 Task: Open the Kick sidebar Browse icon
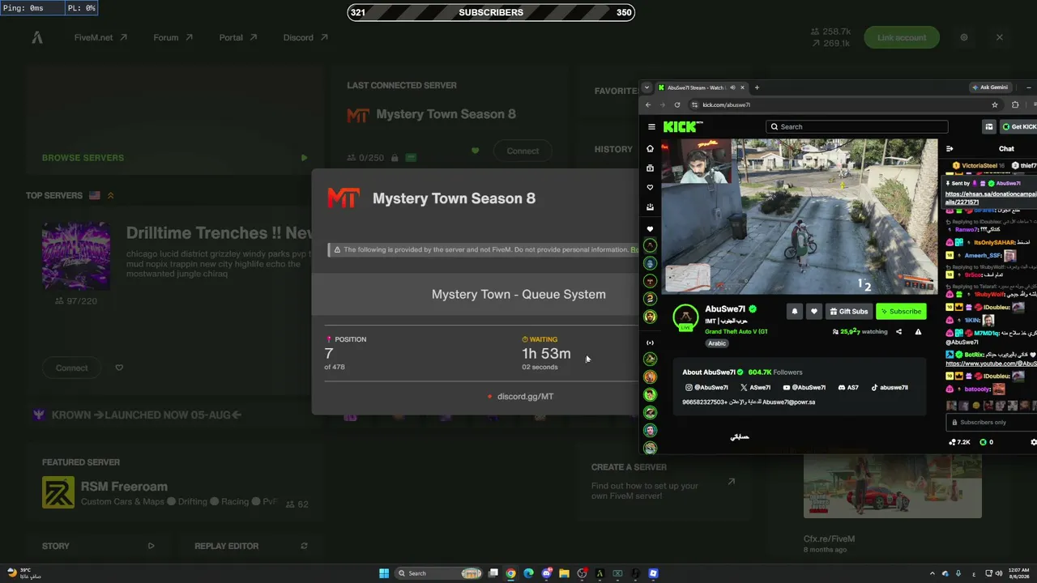tap(650, 168)
